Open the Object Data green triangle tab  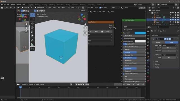148,73
